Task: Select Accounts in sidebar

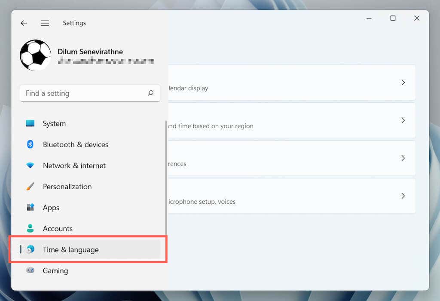Action: click(x=90, y=229)
